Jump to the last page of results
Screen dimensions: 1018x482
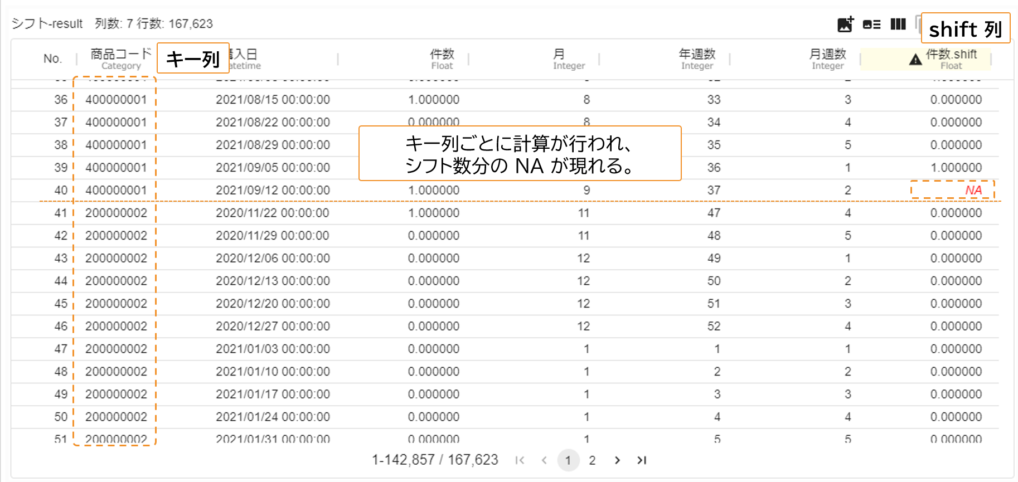[x=642, y=460]
